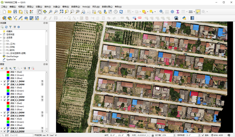Open Layer Styling panel brush icon
The width and height of the screenshot is (235, 137).
pos(2,68)
